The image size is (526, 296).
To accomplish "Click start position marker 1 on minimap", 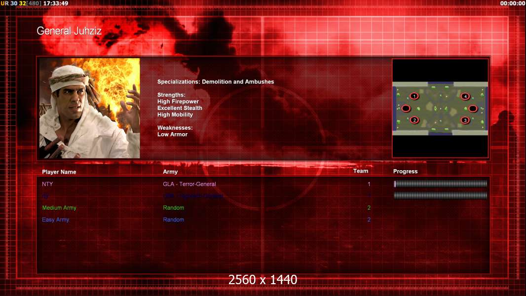I will pos(414,96).
